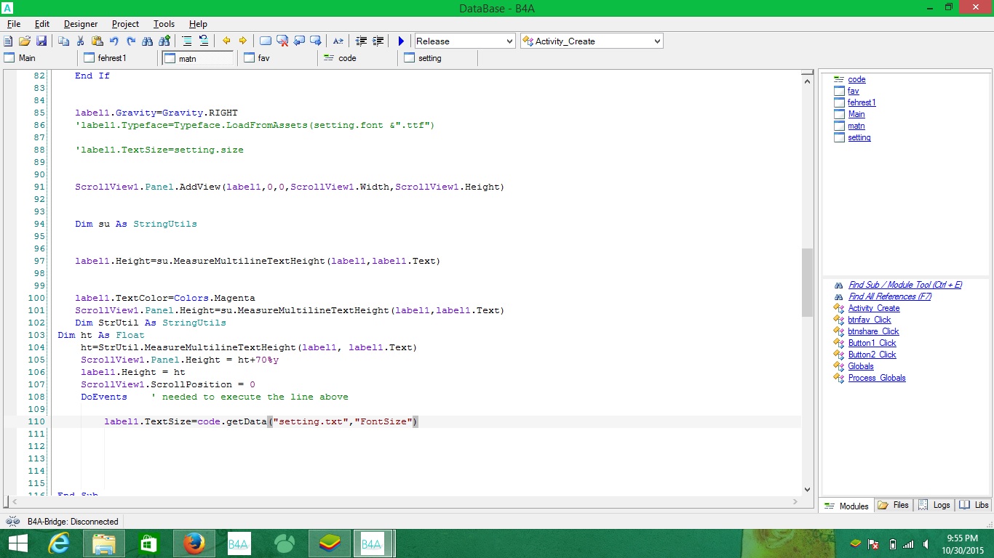Click Find All References (F7) link
Screen dimensions: 994x558
pos(889,296)
